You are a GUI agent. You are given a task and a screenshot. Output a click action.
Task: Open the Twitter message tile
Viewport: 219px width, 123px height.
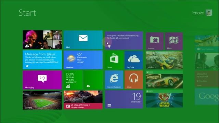42,60
